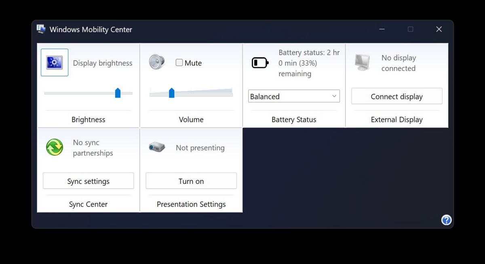Open Sync settings
The width and height of the screenshot is (485, 264).
88,181
